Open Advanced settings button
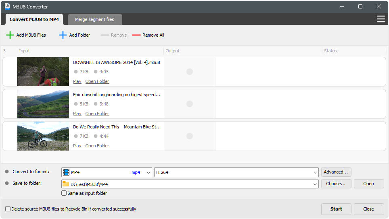 [x=336, y=172]
